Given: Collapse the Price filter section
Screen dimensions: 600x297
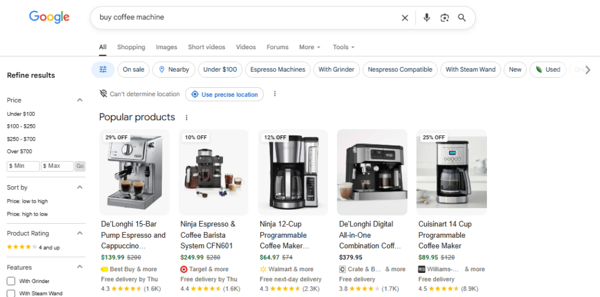Looking at the screenshot, I should (80, 100).
